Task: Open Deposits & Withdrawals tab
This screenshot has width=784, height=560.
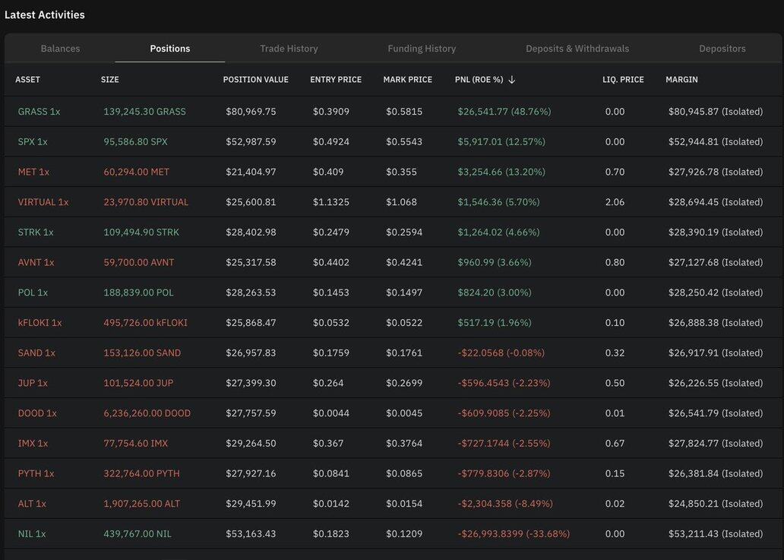Action: pos(577,49)
